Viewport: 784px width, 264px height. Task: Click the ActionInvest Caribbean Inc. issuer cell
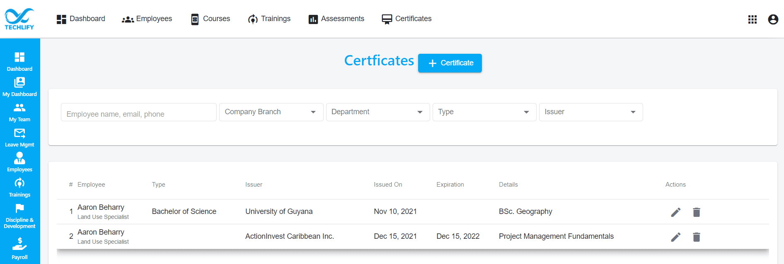(290, 236)
